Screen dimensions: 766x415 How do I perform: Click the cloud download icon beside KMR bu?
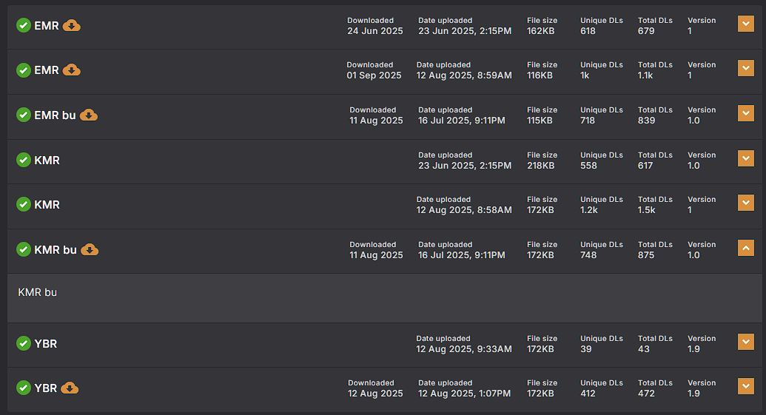pyautogui.click(x=90, y=249)
